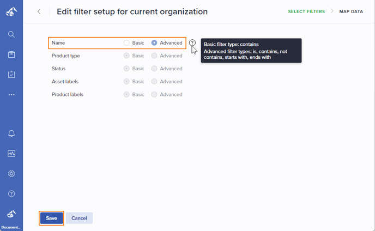The image size is (375, 231).
Task: Choose Advanced for Product type
Action: (x=154, y=56)
